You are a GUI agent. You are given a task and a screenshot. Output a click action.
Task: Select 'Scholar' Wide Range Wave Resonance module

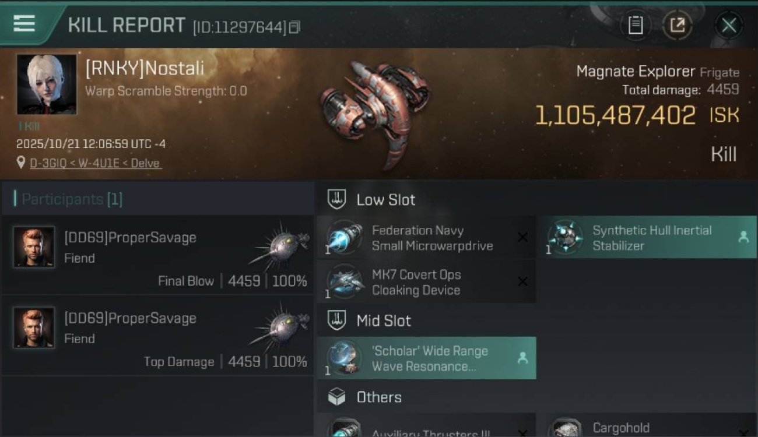429,358
